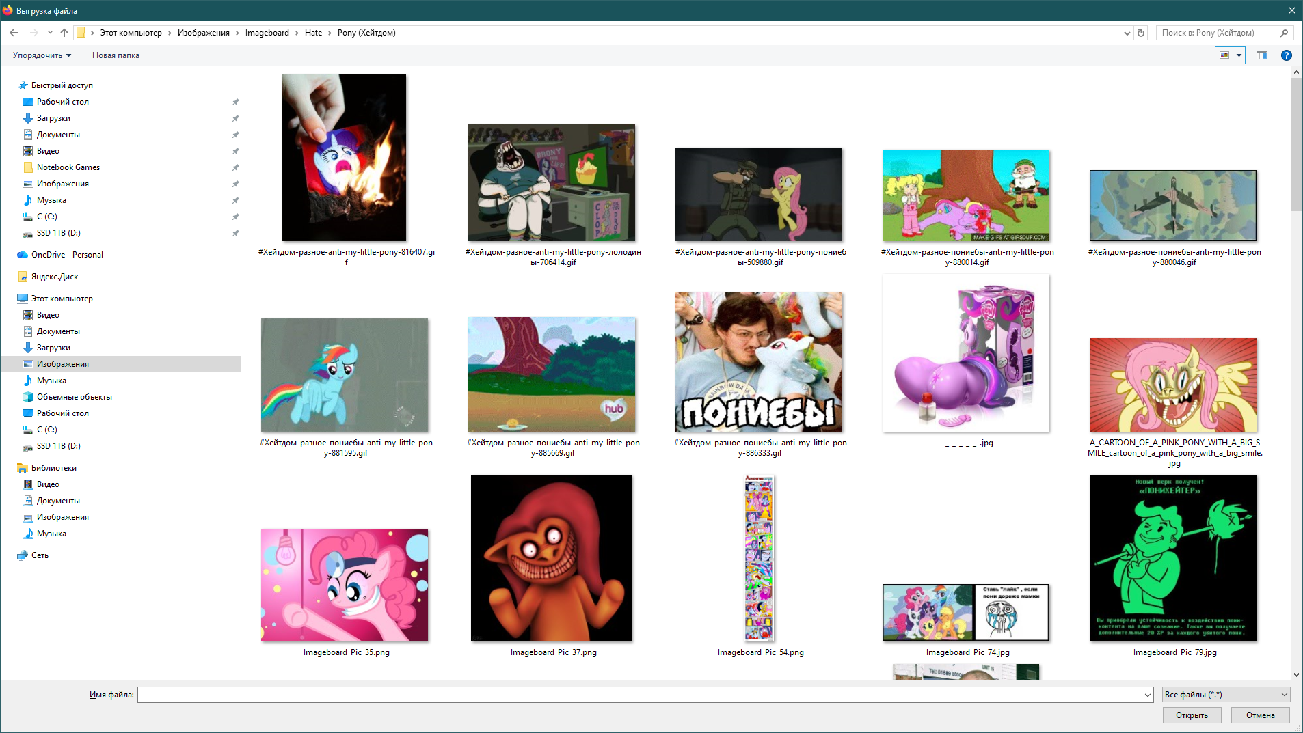Click Imageboard in the breadcrumb path
1303x733 pixels.
[x=267, y=33]
